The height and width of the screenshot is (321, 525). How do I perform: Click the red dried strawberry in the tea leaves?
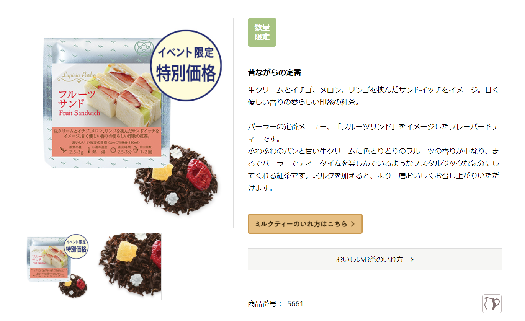(x=199, y=173)
